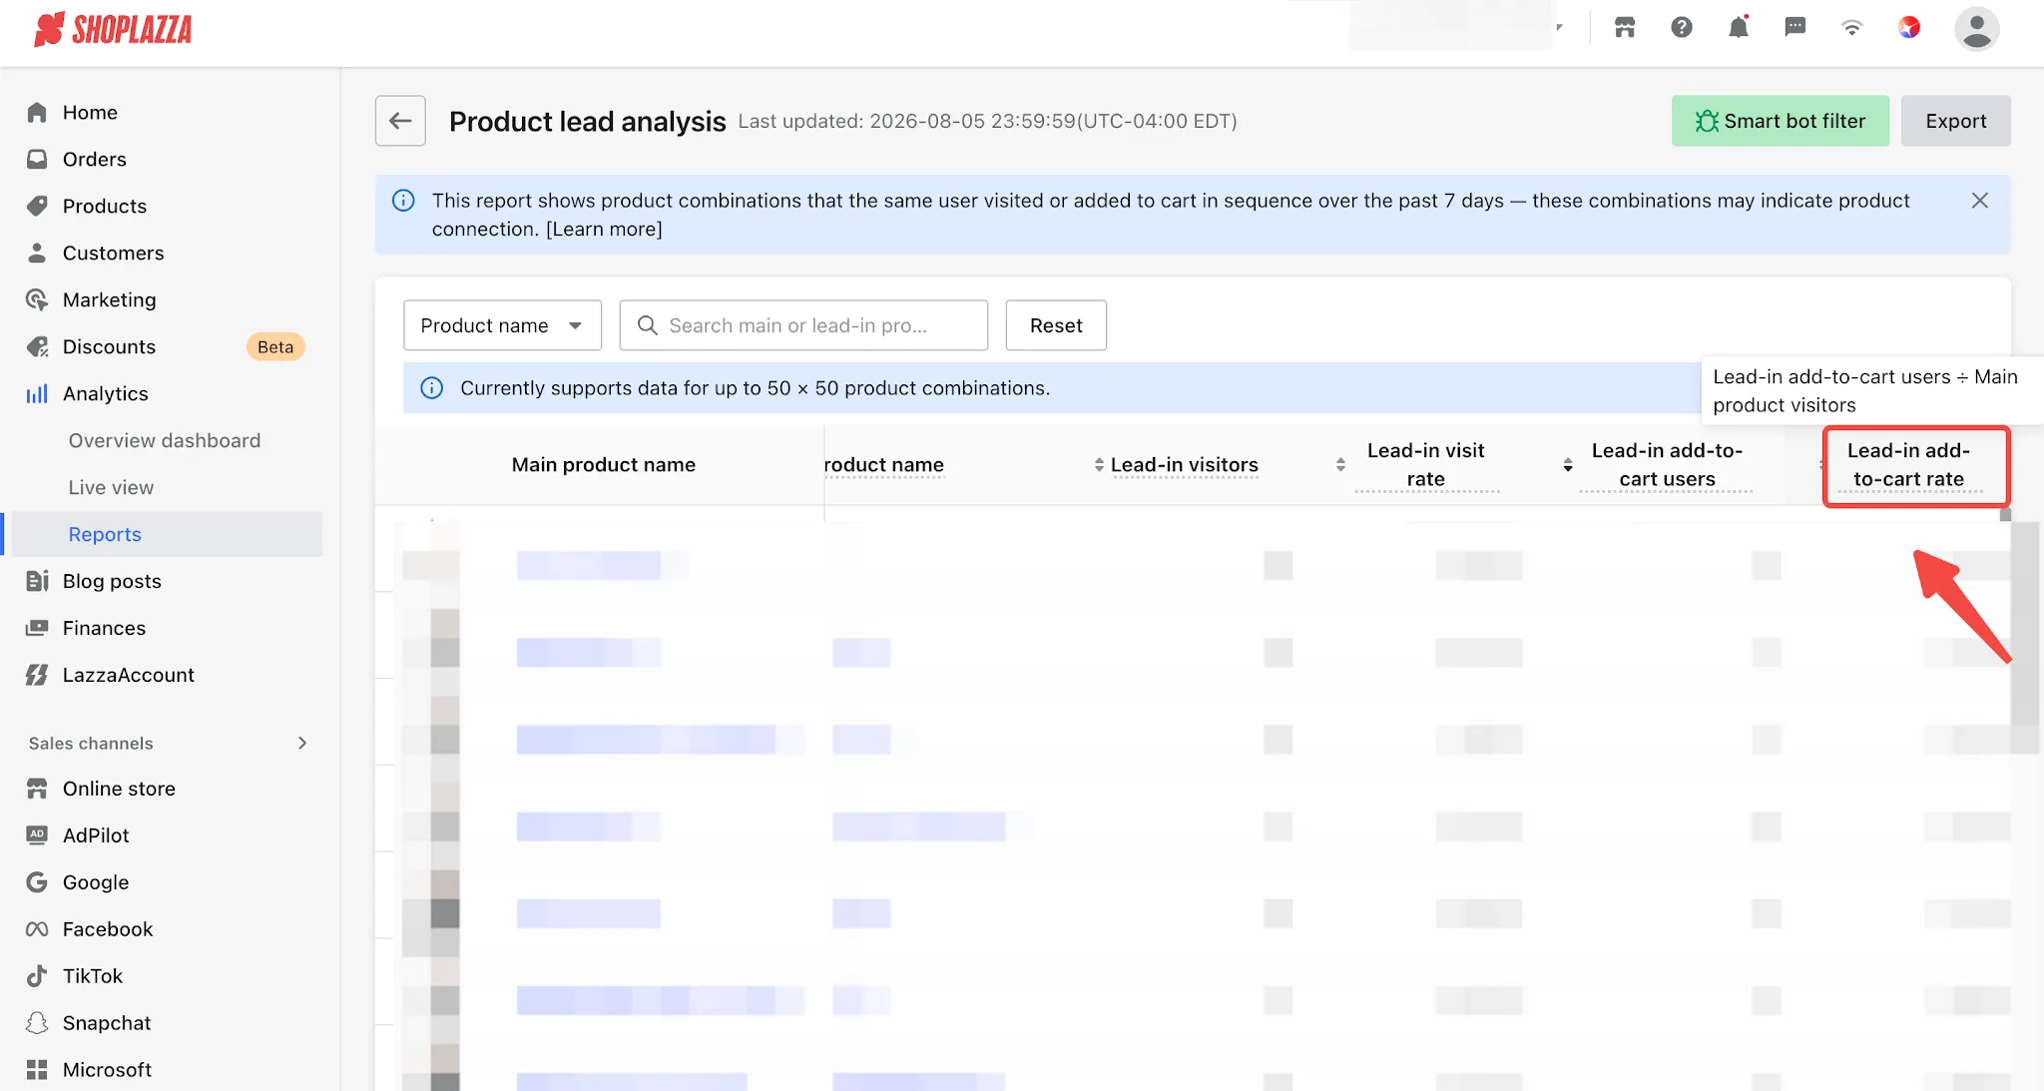Image resolution: width=2044 pixels, height=1091 pixels.
Task: Go to Overview dashboard in sidebar
Action: click(x=165, y=440)
